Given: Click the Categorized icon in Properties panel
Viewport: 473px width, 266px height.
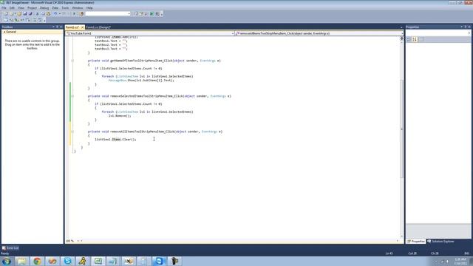Looking at the screenshot, I should pos(409,39).
